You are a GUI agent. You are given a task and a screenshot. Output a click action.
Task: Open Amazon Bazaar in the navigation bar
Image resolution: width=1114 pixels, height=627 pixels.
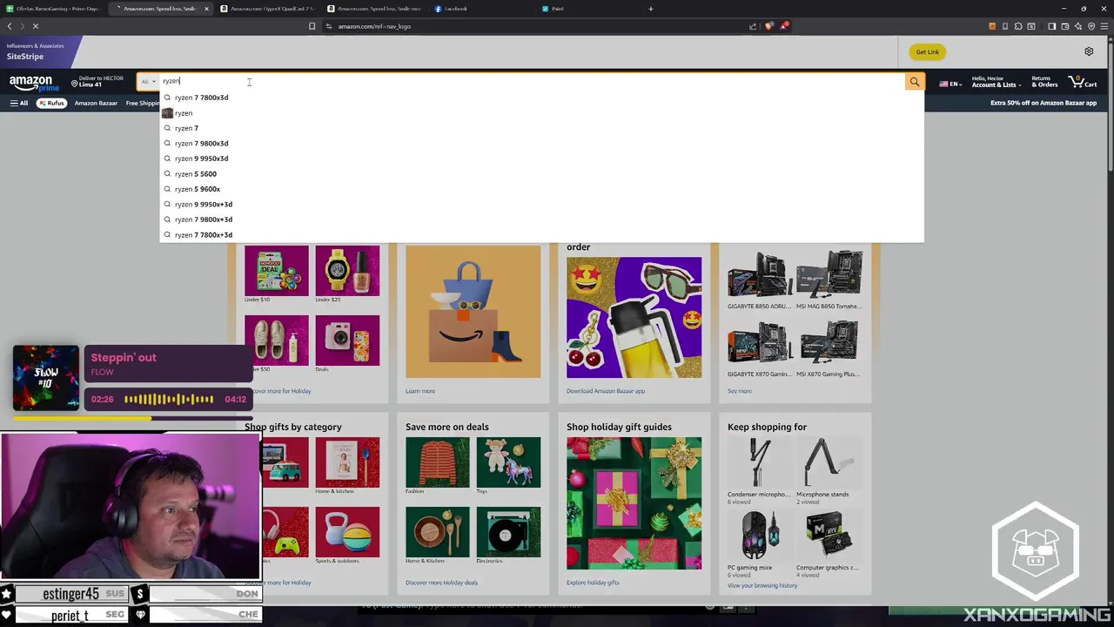(x=96, y=103)
